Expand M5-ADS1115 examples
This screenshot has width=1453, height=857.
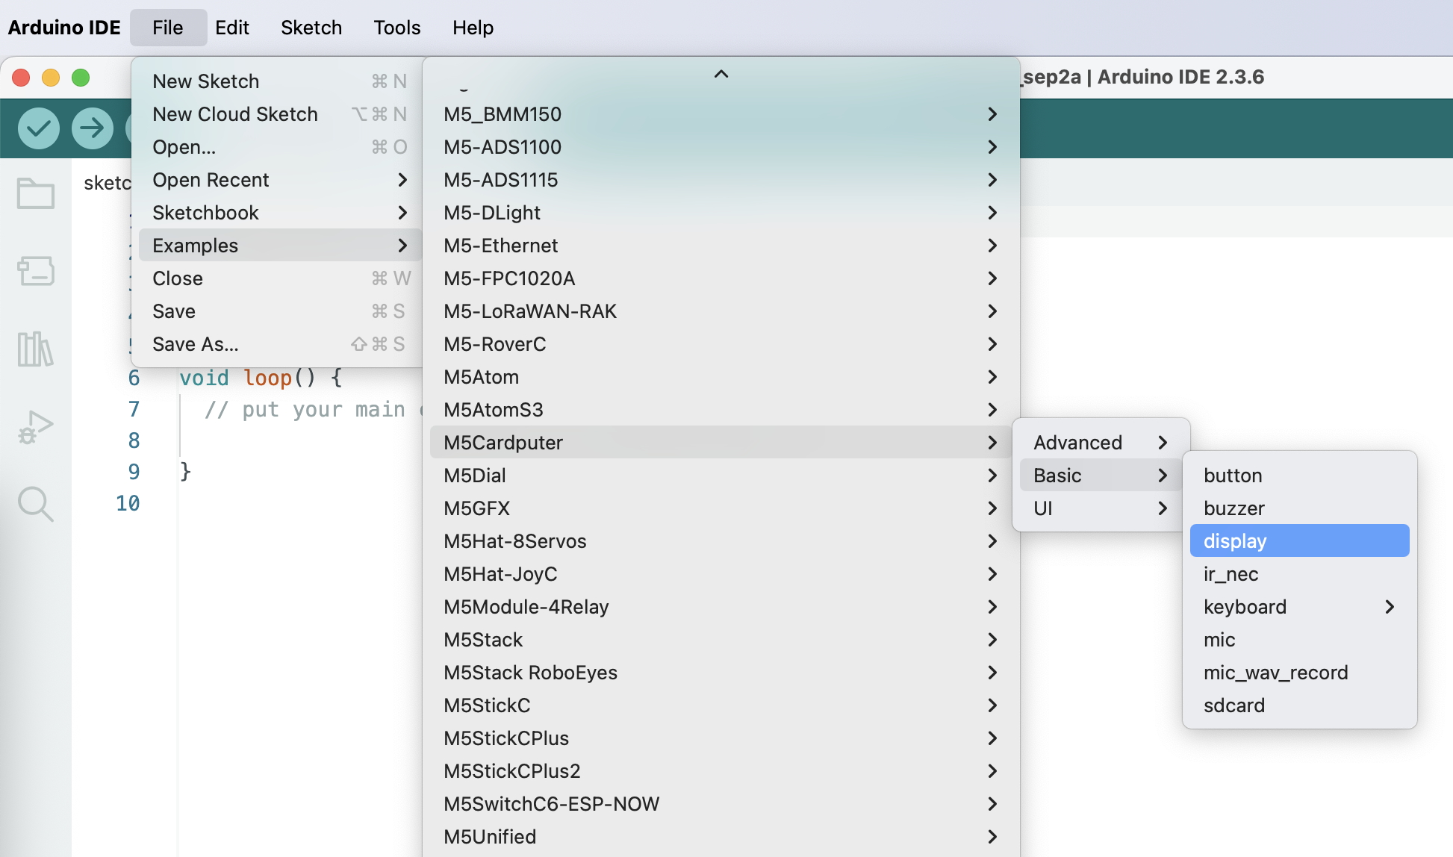point(721,180)
